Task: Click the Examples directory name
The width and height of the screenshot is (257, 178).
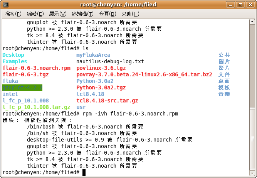Action: click(15, 61)
